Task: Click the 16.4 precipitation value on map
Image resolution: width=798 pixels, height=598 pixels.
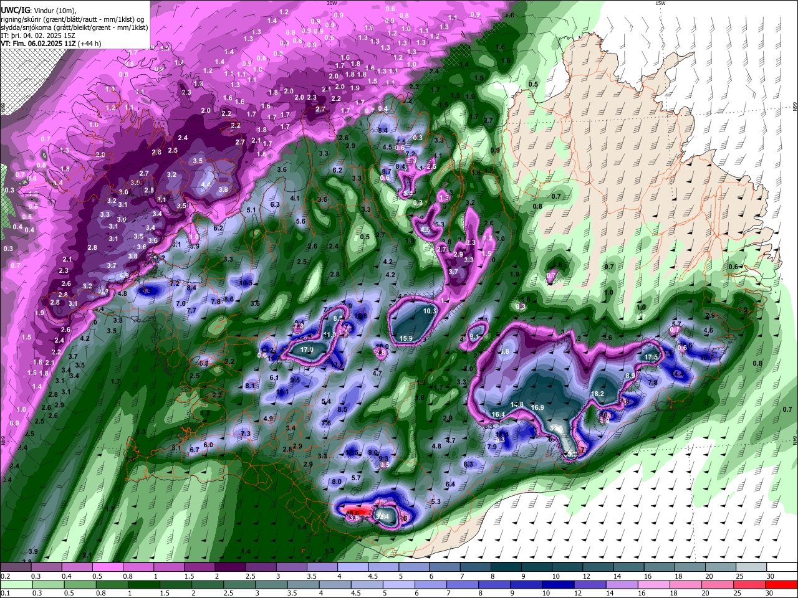Action: (x=498, y=414)
